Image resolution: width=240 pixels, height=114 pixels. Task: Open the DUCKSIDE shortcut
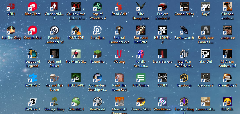click(76, 30)
